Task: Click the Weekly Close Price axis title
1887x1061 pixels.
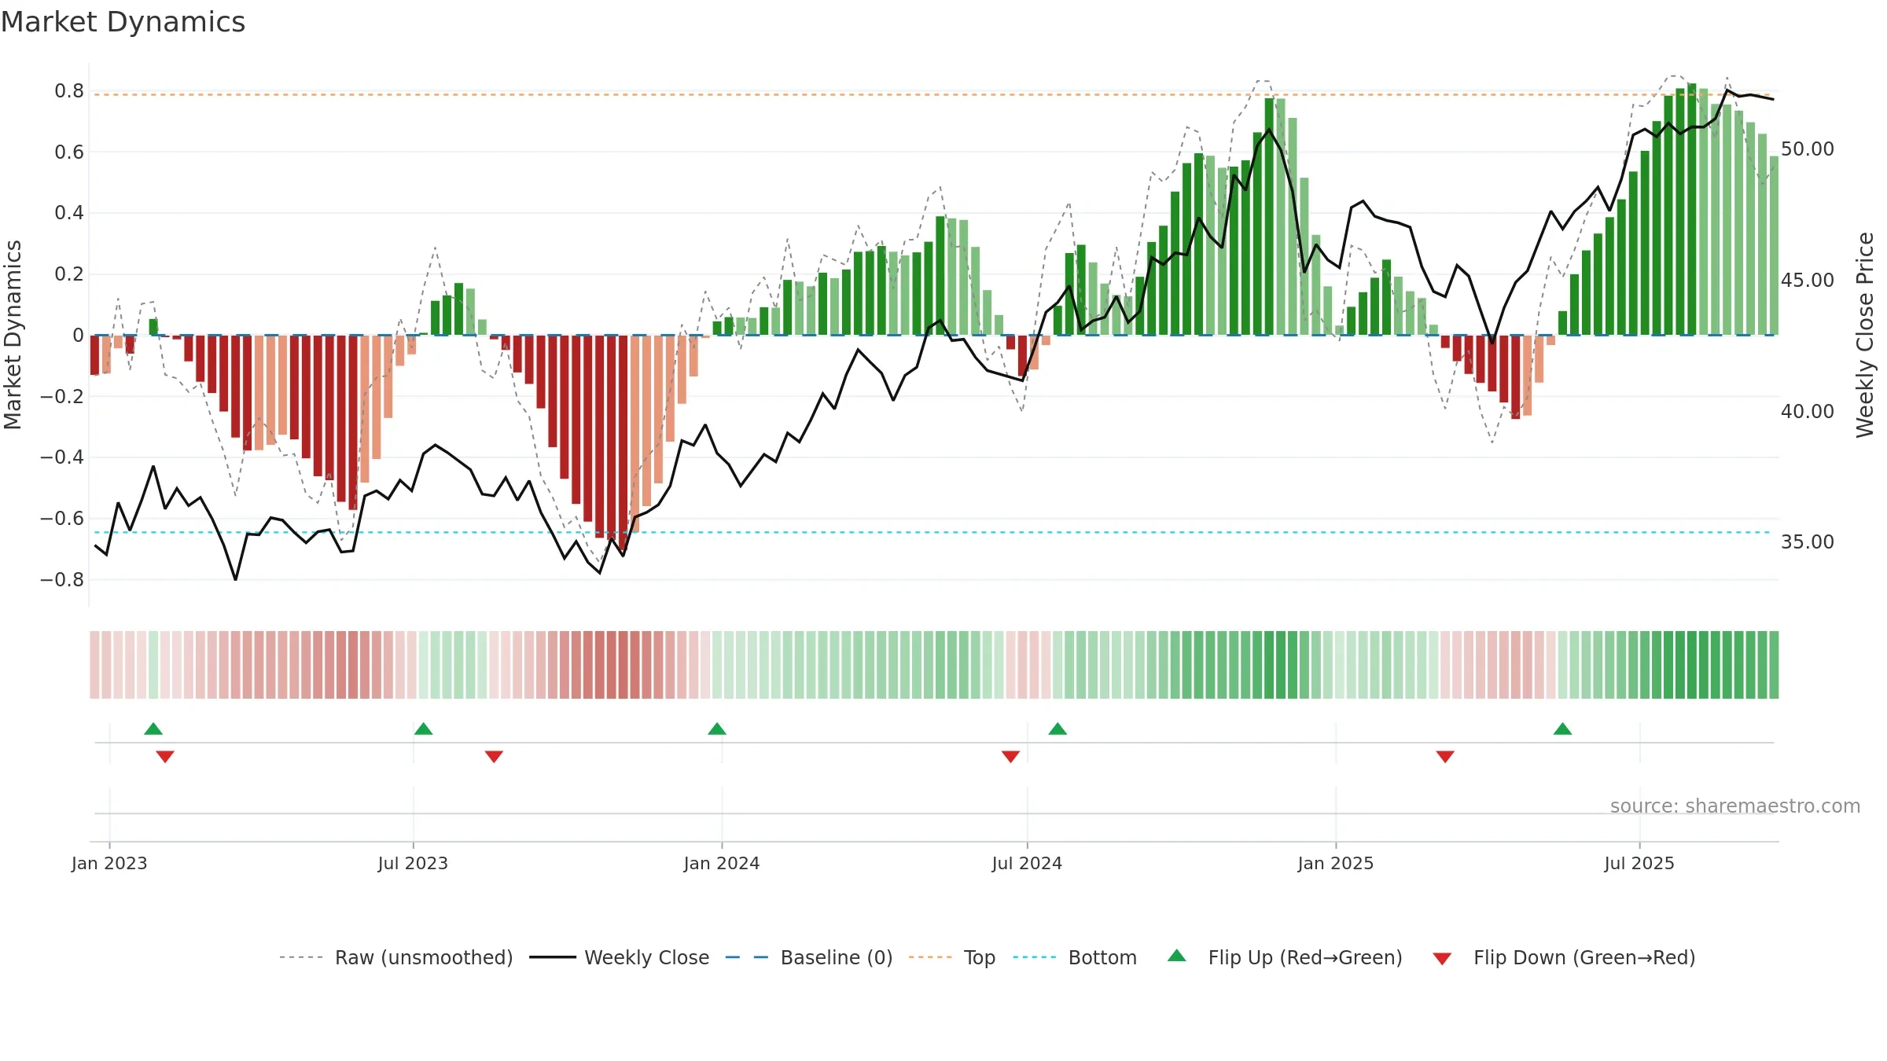Action: click(1866, 335)
